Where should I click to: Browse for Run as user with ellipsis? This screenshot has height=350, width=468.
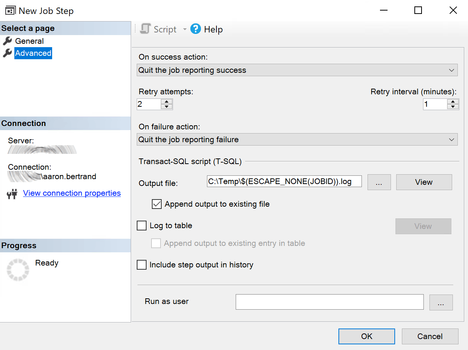[x=441, y=302]
